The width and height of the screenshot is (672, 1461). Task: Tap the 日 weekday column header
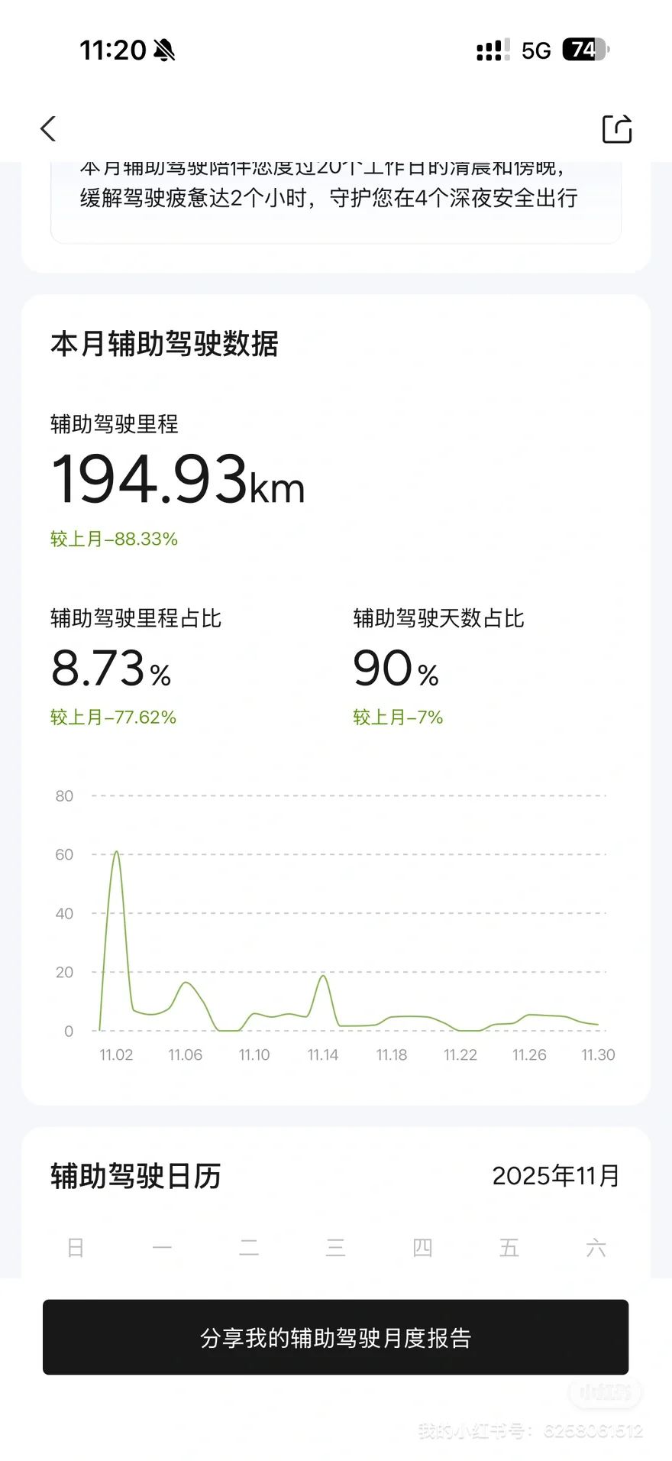pos(76,1248)
